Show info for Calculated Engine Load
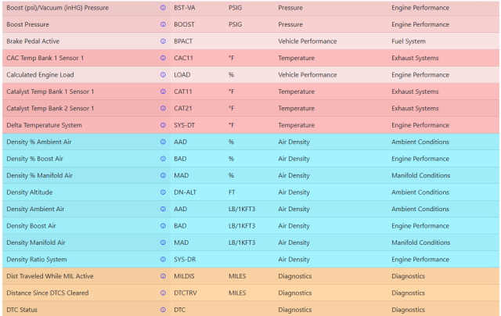The image size is (501, 316). pos(163,74)
